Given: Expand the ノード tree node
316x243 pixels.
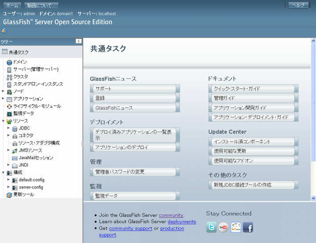Looking at the screenshot, I should point(3,91).
